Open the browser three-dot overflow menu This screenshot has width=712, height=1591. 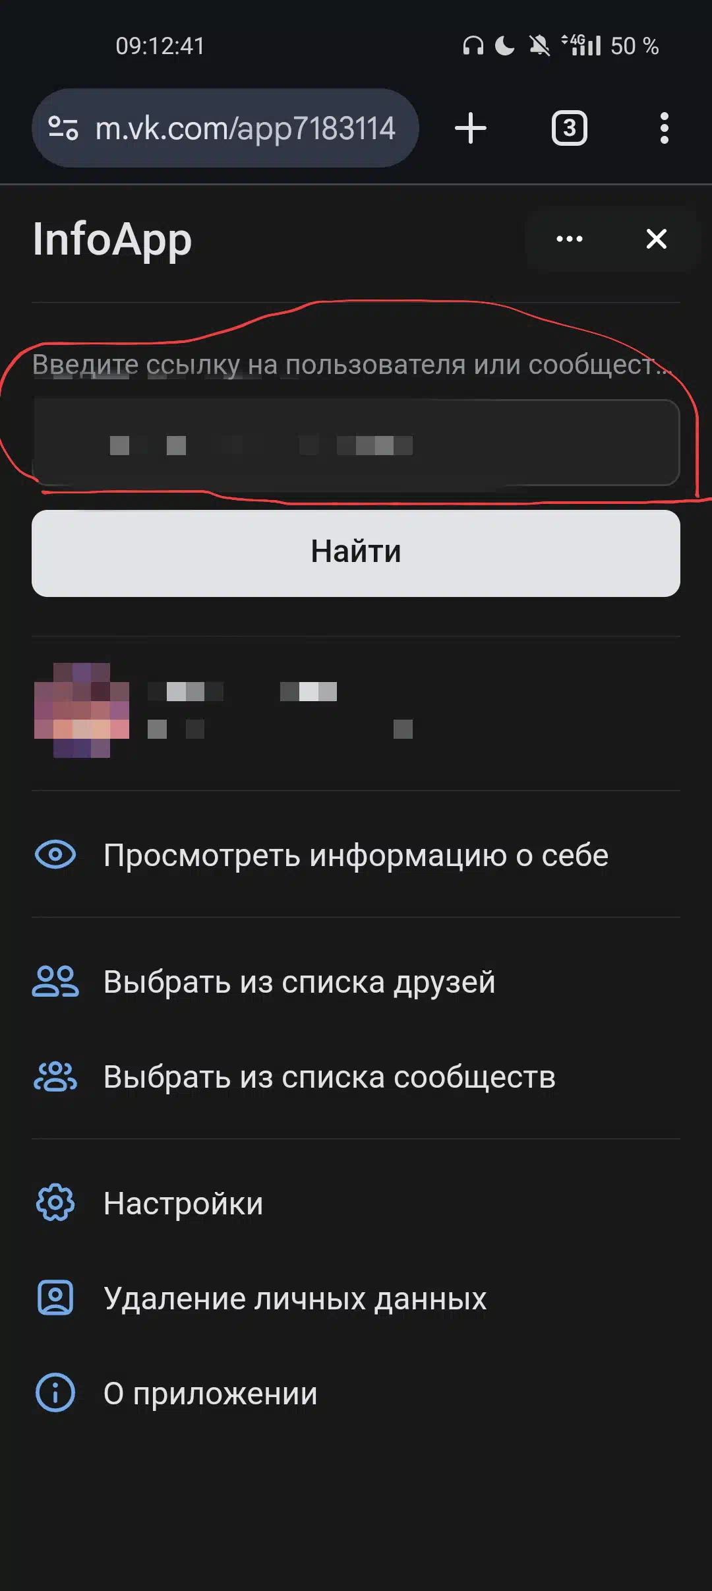pyautogui.click(x=664, y=128)
